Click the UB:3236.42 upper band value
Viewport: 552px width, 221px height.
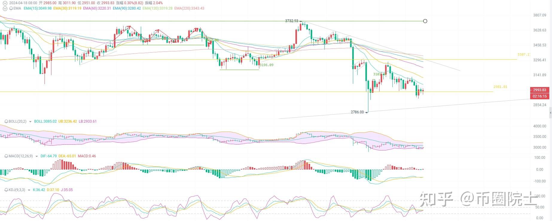click(68, 121)
